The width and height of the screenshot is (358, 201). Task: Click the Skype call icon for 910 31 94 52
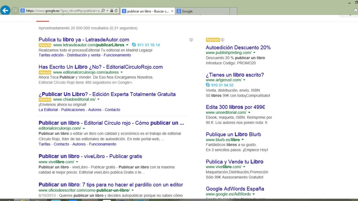(x=208, y=85)
